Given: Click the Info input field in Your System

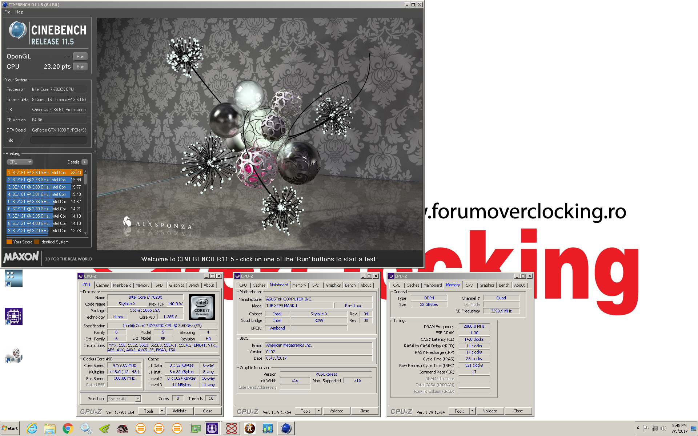Looking at the screenshot, I should click(59, 140).
